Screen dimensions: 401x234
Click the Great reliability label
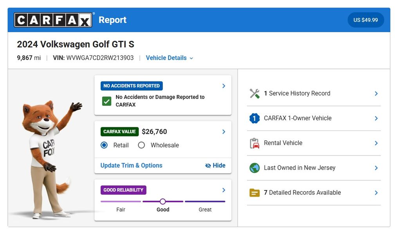pos(205,210)
